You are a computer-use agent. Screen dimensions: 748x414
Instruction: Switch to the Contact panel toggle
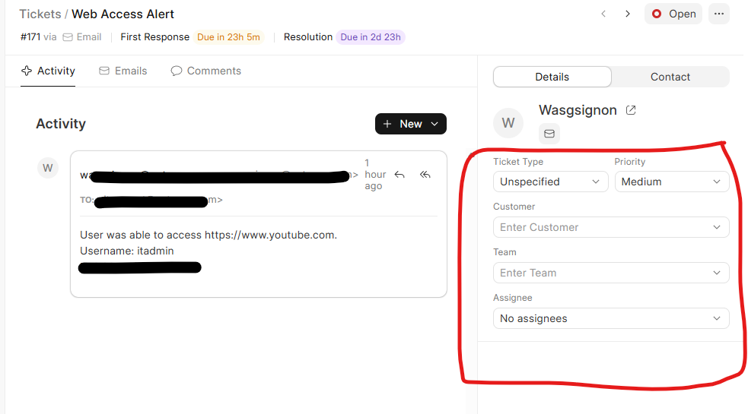(670, 77)
